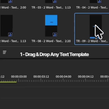Click the template badge on TR - 08 thumbnail
Viewport: 109px width, 109px height.
coord(55,35)
